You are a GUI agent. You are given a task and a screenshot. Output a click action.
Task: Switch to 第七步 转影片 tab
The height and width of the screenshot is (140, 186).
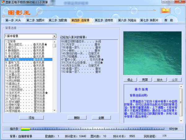(149, 20)
